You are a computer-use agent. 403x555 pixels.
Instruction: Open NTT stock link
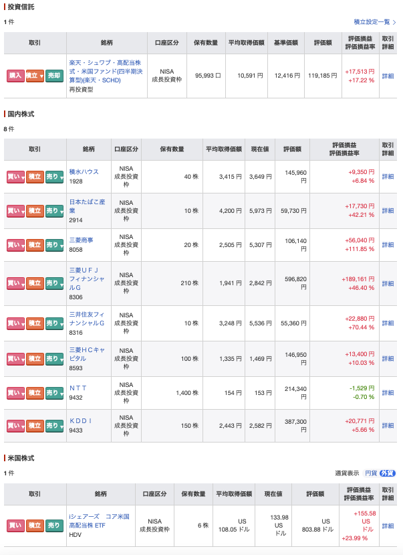click(78, 388)
